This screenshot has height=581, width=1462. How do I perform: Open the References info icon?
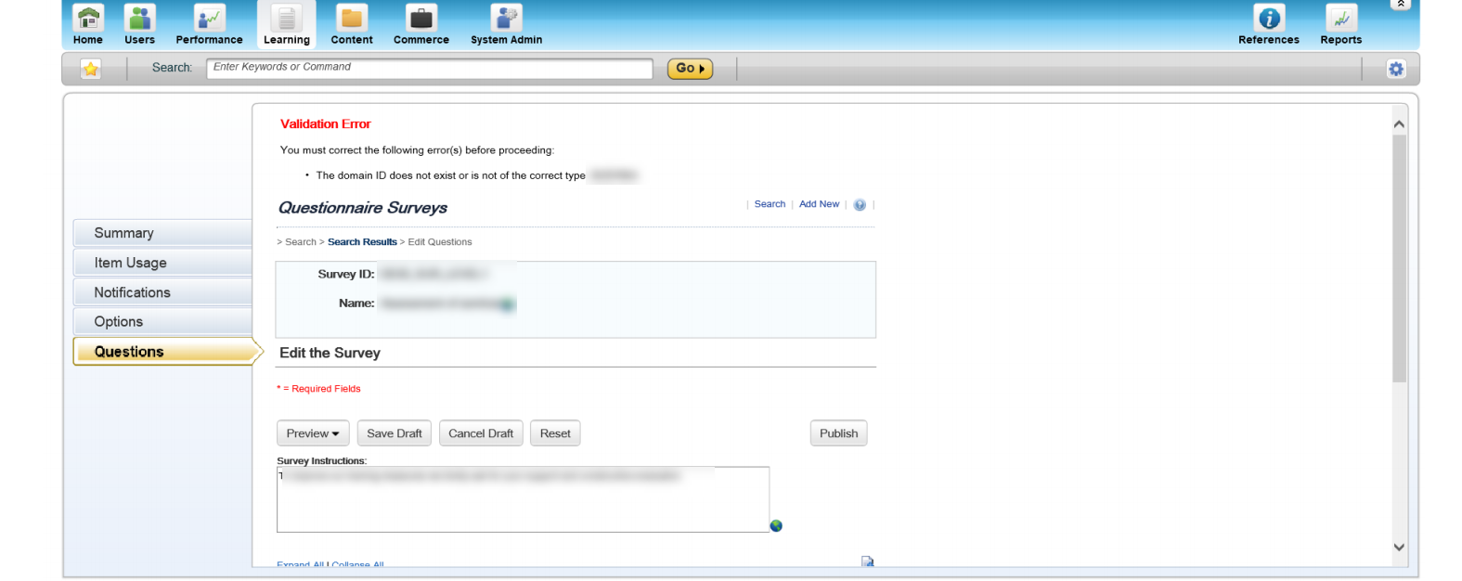1269,18
